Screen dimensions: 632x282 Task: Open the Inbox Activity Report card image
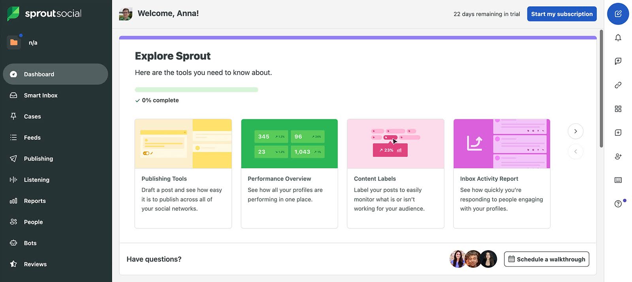click(502, 144)
